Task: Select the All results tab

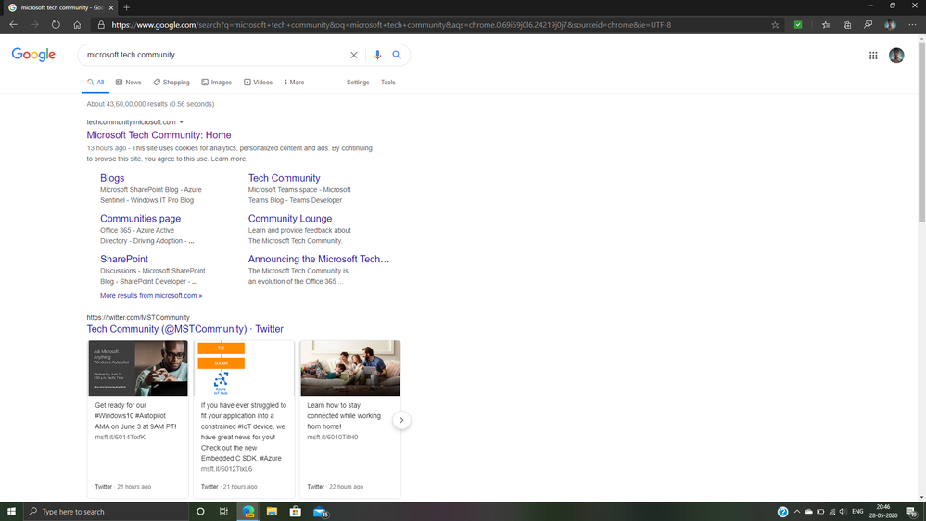Action: coord(95,83)
